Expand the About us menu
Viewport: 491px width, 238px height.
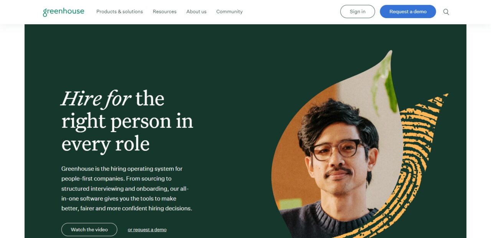coord(196,12)
